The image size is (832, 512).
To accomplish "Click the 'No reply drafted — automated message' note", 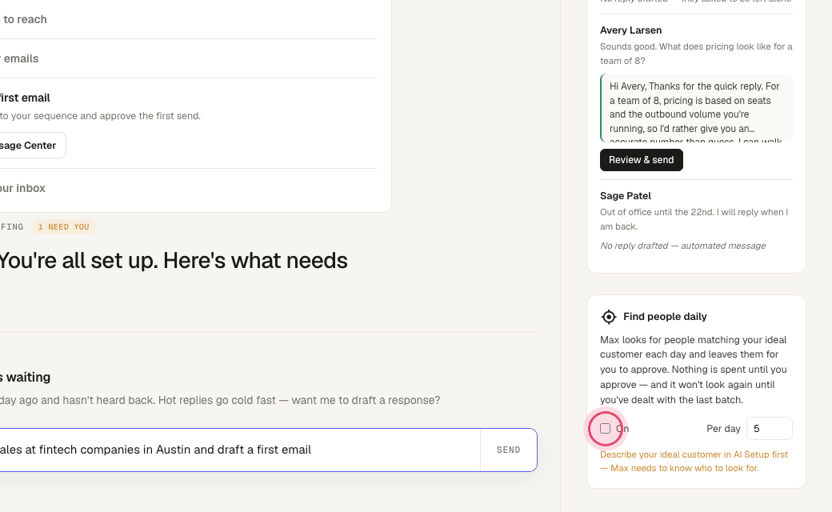I will click(x=682, y=246).
